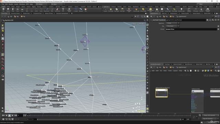This screenshot has width=220, height=124.
Task: Switch to the Python Shell tab in network pane
Action: coord(199,64)
